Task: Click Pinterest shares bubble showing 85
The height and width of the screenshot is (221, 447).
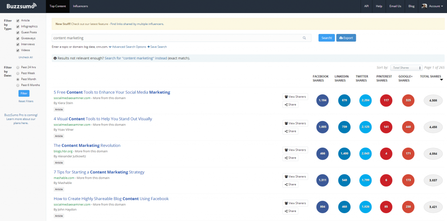Action: [x=386, y=207]
